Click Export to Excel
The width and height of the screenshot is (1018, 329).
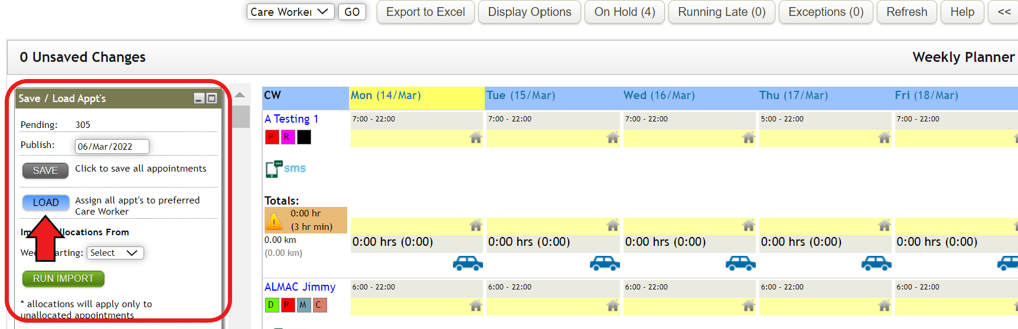pos(425,12)
